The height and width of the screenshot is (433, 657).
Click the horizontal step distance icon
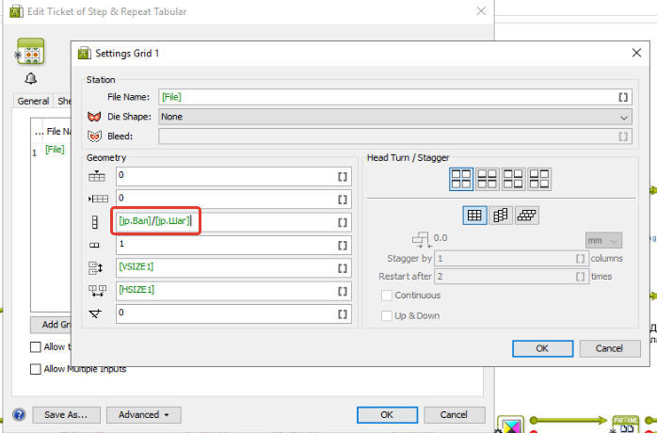pos(97,291)
